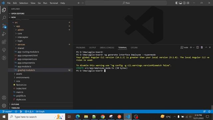Viewport: 213px width, 120px height.
Task: Click the command center search box
Action: 126,3
